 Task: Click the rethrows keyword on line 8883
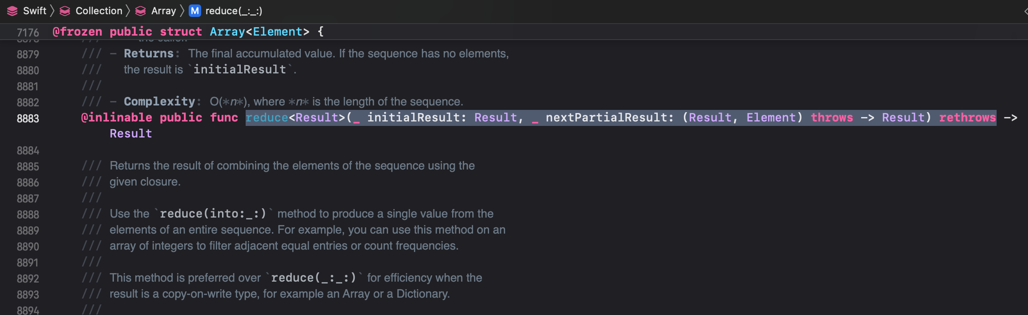[967, 118]
